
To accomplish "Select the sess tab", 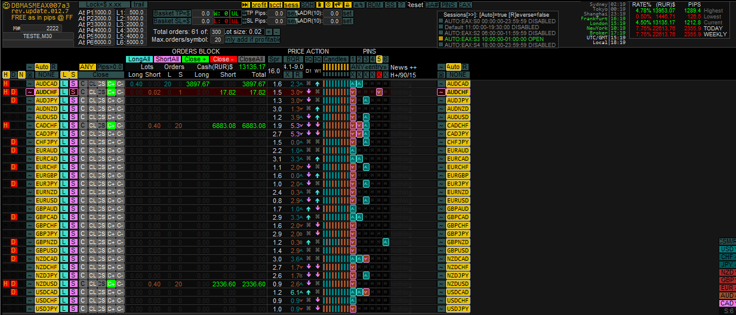I will coord(291,5).
